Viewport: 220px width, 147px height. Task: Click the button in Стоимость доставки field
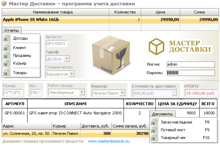[174, 93]
